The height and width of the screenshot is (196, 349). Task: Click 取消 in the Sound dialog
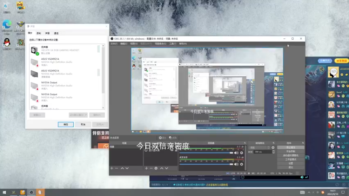(83, 125)
